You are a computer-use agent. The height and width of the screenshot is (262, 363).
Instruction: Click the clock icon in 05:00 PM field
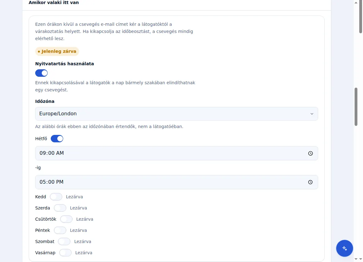click(310, 182)
